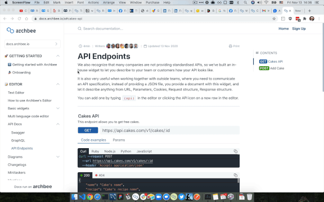Screen dimensions: 324x202
Task: Open the Text Editor page
Action: pos(16,93)
